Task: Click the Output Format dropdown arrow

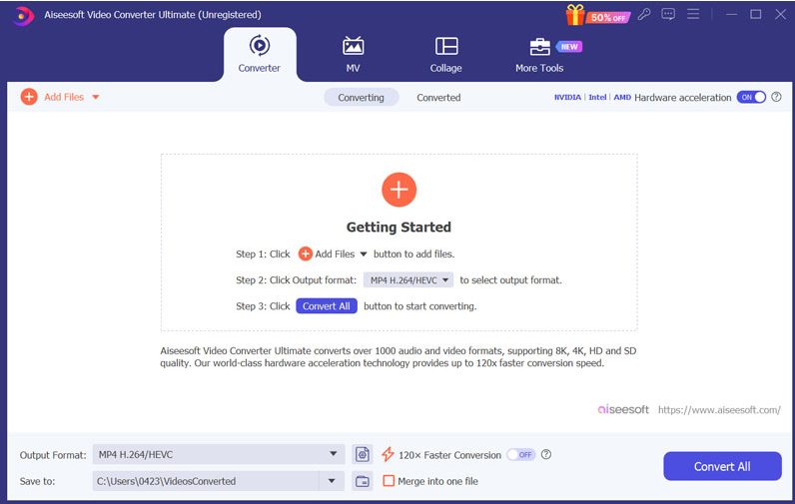Action: pos(334,454)
